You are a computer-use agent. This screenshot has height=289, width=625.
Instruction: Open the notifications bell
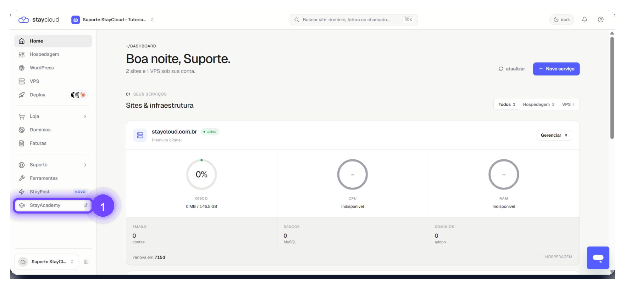[x=585, y=20]
